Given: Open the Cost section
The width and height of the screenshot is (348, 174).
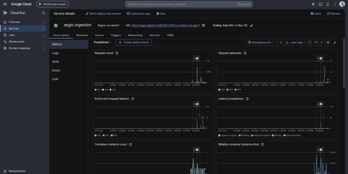Looking at the screenshot, I should [69, 79].
